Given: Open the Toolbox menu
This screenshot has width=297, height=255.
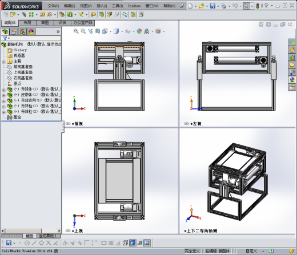Looking at the screenshot, I should [134, 6].
